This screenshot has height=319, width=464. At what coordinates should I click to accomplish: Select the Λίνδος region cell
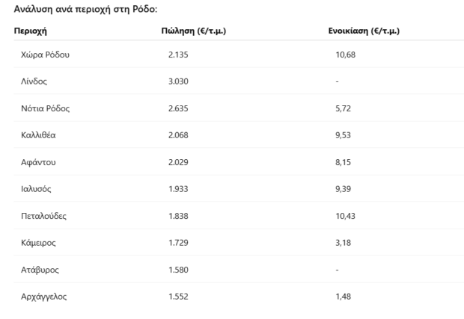pyautogui.click(x=34, y=81)
